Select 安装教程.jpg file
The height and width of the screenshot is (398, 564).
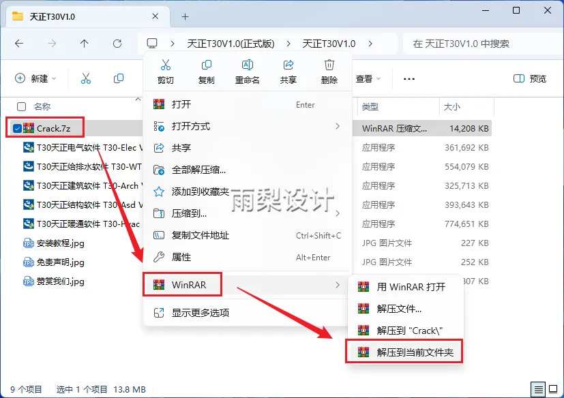tap(54, 243)
